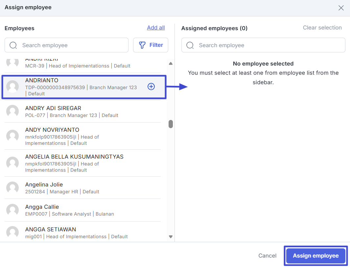Click the plus icon beside ANDRIANTO
Viewport: 350px width, 271px height.
(x=151, y=87)
